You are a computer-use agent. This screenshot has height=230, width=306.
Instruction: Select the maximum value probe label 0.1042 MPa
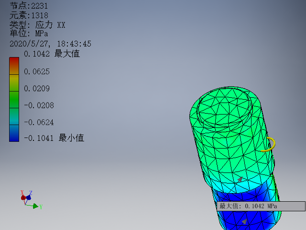(x=261, y=206)
